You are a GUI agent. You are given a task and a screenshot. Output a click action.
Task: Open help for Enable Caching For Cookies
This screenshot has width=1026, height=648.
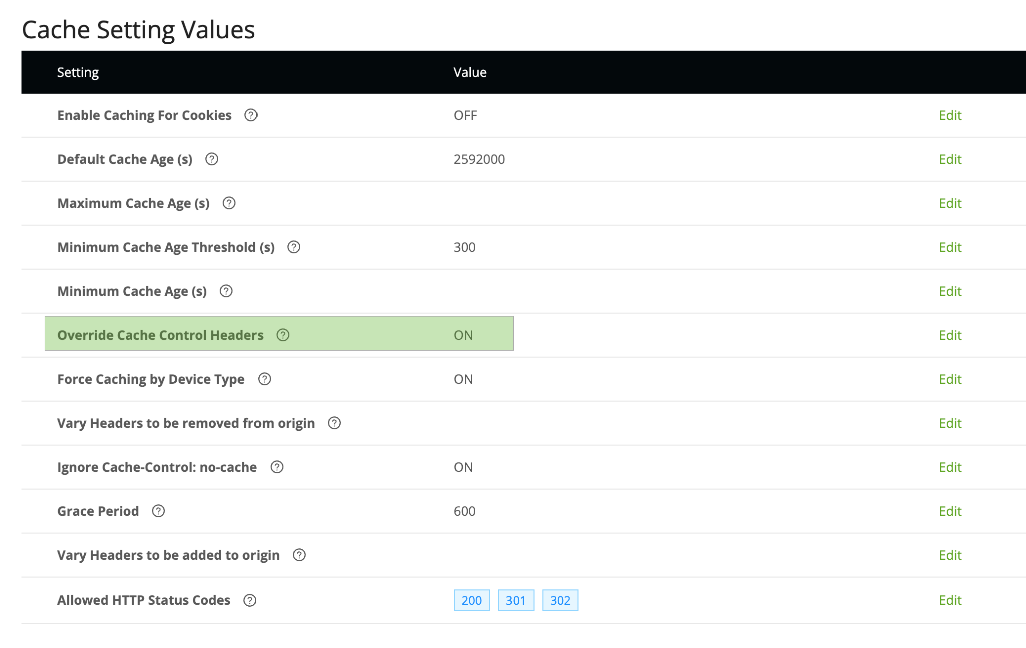tap(251, 115)
